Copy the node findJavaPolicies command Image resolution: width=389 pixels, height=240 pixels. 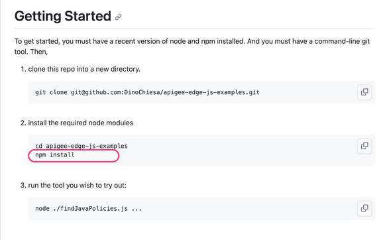[x=364, y=208]
